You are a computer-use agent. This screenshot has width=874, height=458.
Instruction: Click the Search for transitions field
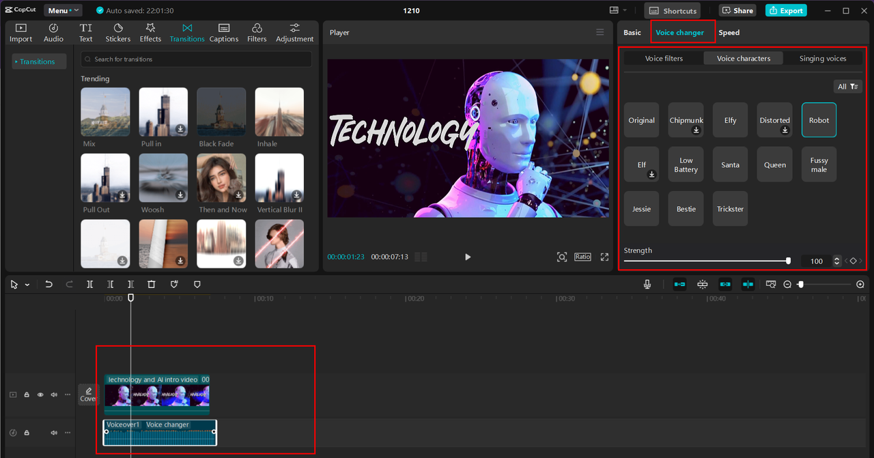click(196, 59)
